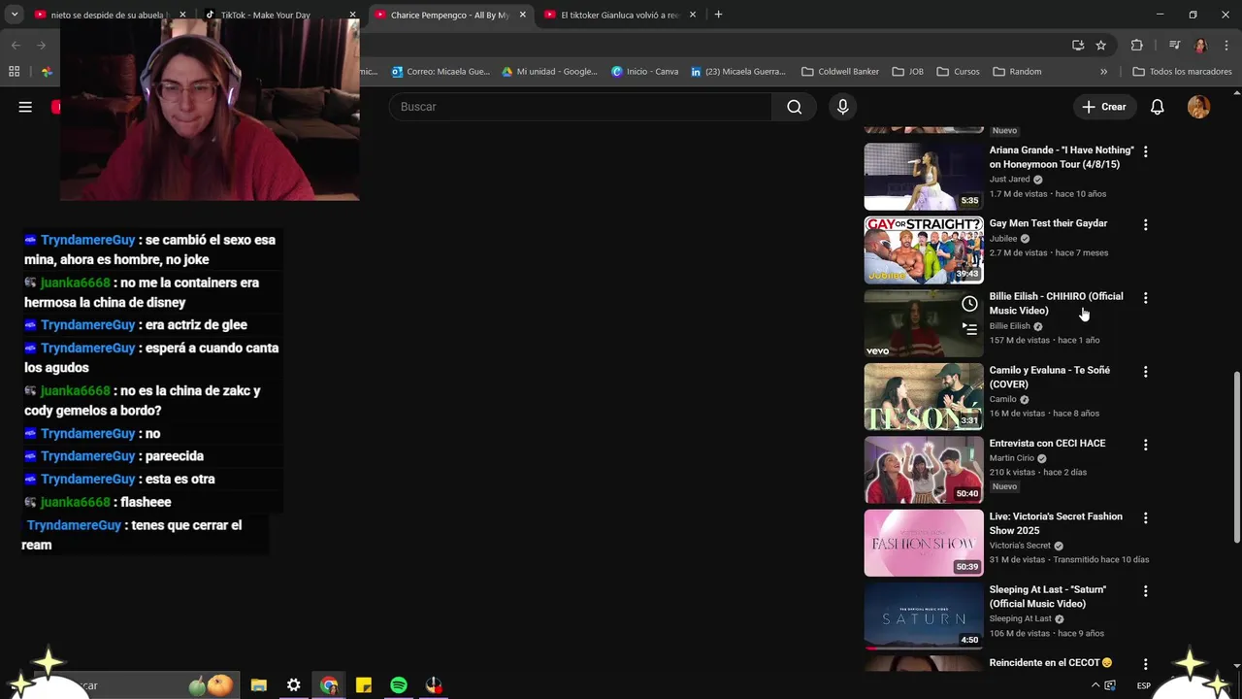Open Inicio - Canva bookmark
The width and height of the screenshot is (1242, 699).
(x=644, y=72)
